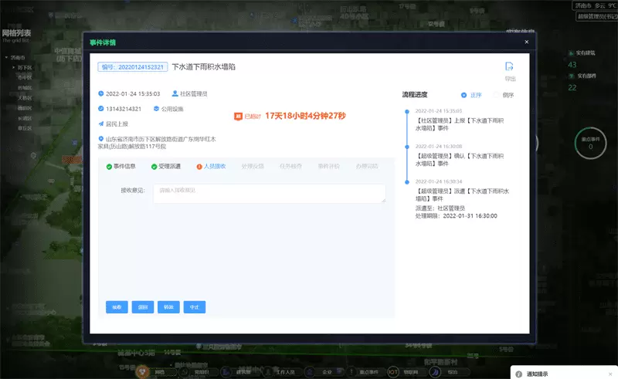Screen dimensions: 618x379
Task: Open the 办理完结 step tab
Action: click(367, 166)
